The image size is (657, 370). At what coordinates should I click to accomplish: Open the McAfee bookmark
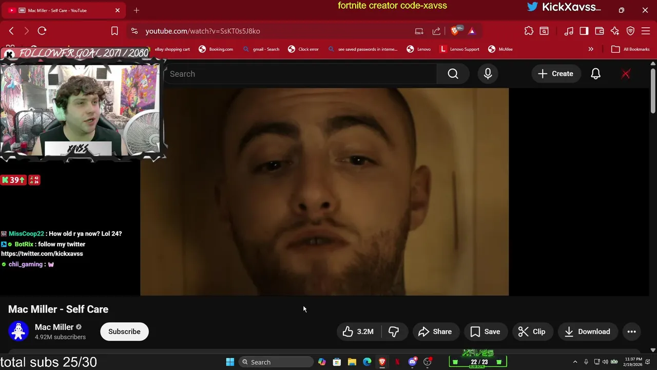500,49
